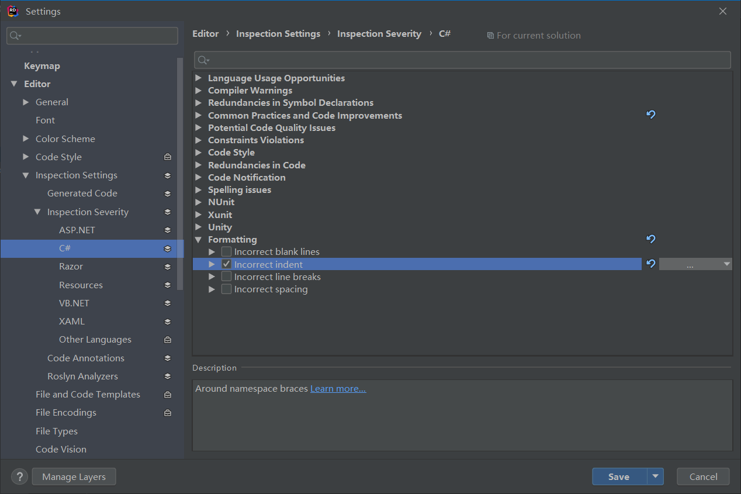741x494 pixels.
Task: Open the help question mark button
Action: tap(19, 476)
